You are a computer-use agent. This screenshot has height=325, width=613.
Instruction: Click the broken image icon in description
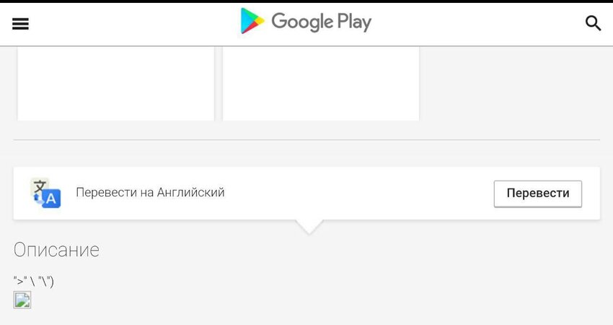(x=22, y=300)
